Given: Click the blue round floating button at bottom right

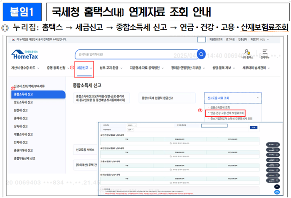Looking at the screenshot, I should click(x=276, y=192).
